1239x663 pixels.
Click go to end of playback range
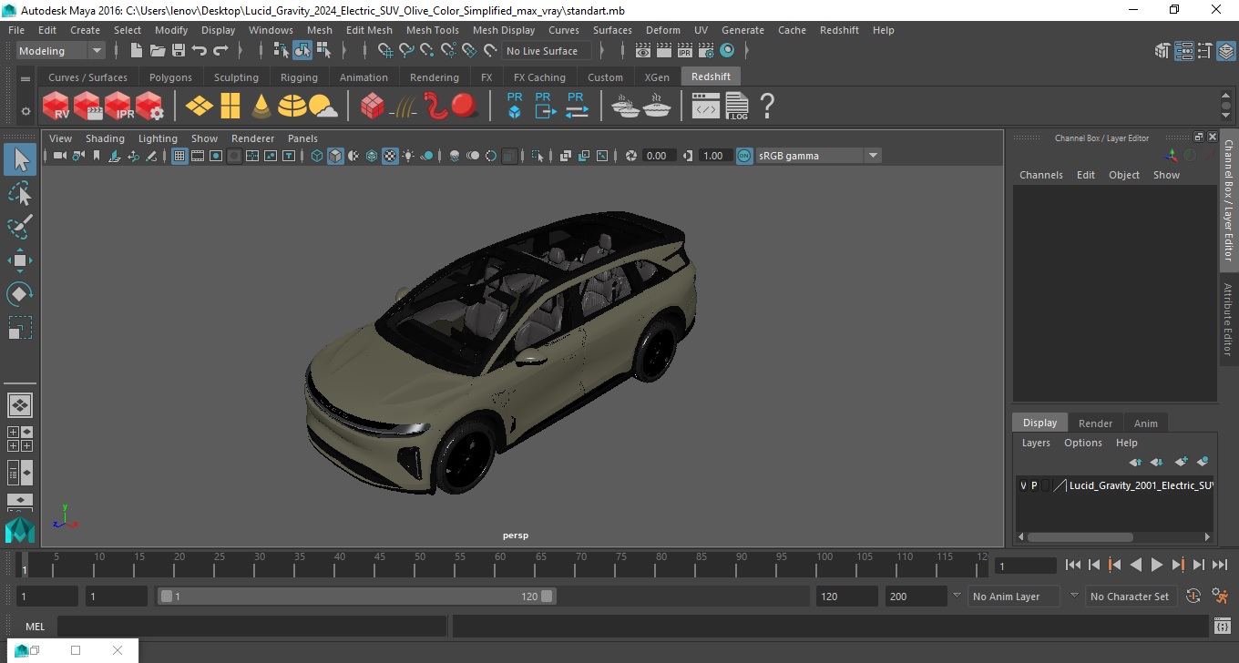pyautogui.click(x=1220, y=566)
